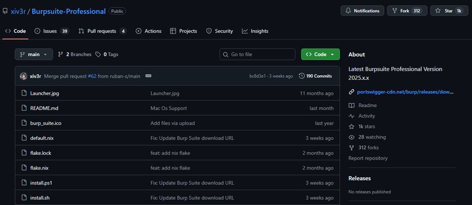This screenshot has width=472, height=205.
Task: Open the Burpsuite-Professional repository title link
Action: click(68, 12)
